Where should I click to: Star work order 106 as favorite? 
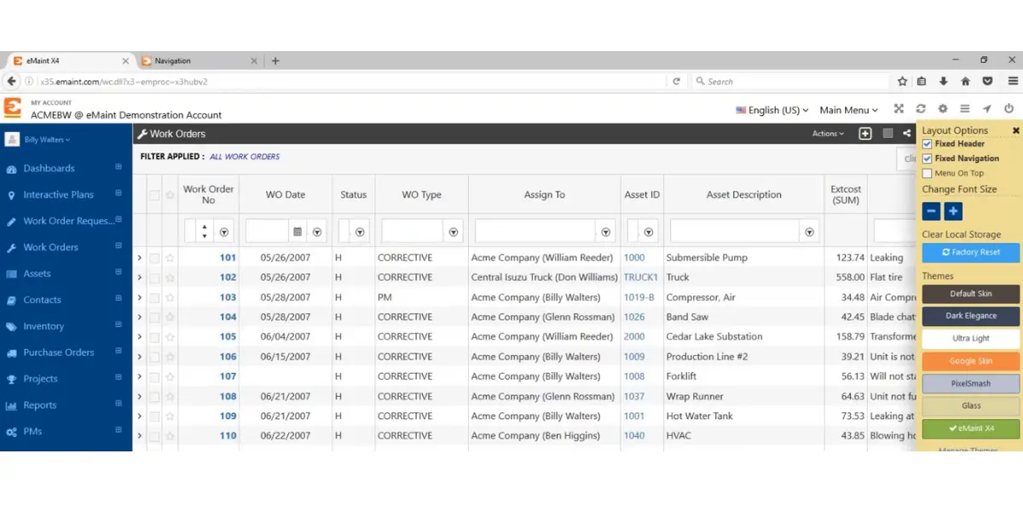[x=170, y=357]
